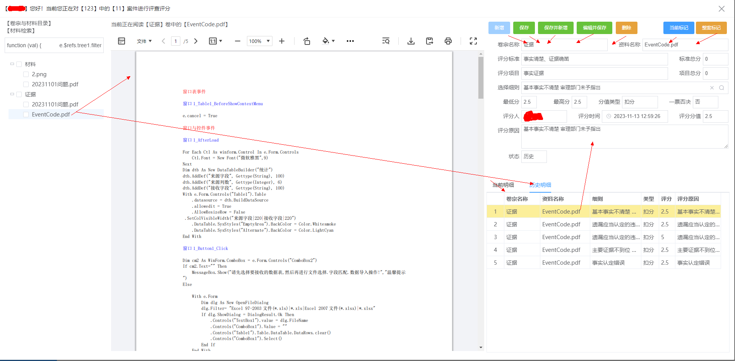The width and height of the screenshot is (735, 361).
Task: Select the highlight fill color tool
Action: click(x=326, y=41)
